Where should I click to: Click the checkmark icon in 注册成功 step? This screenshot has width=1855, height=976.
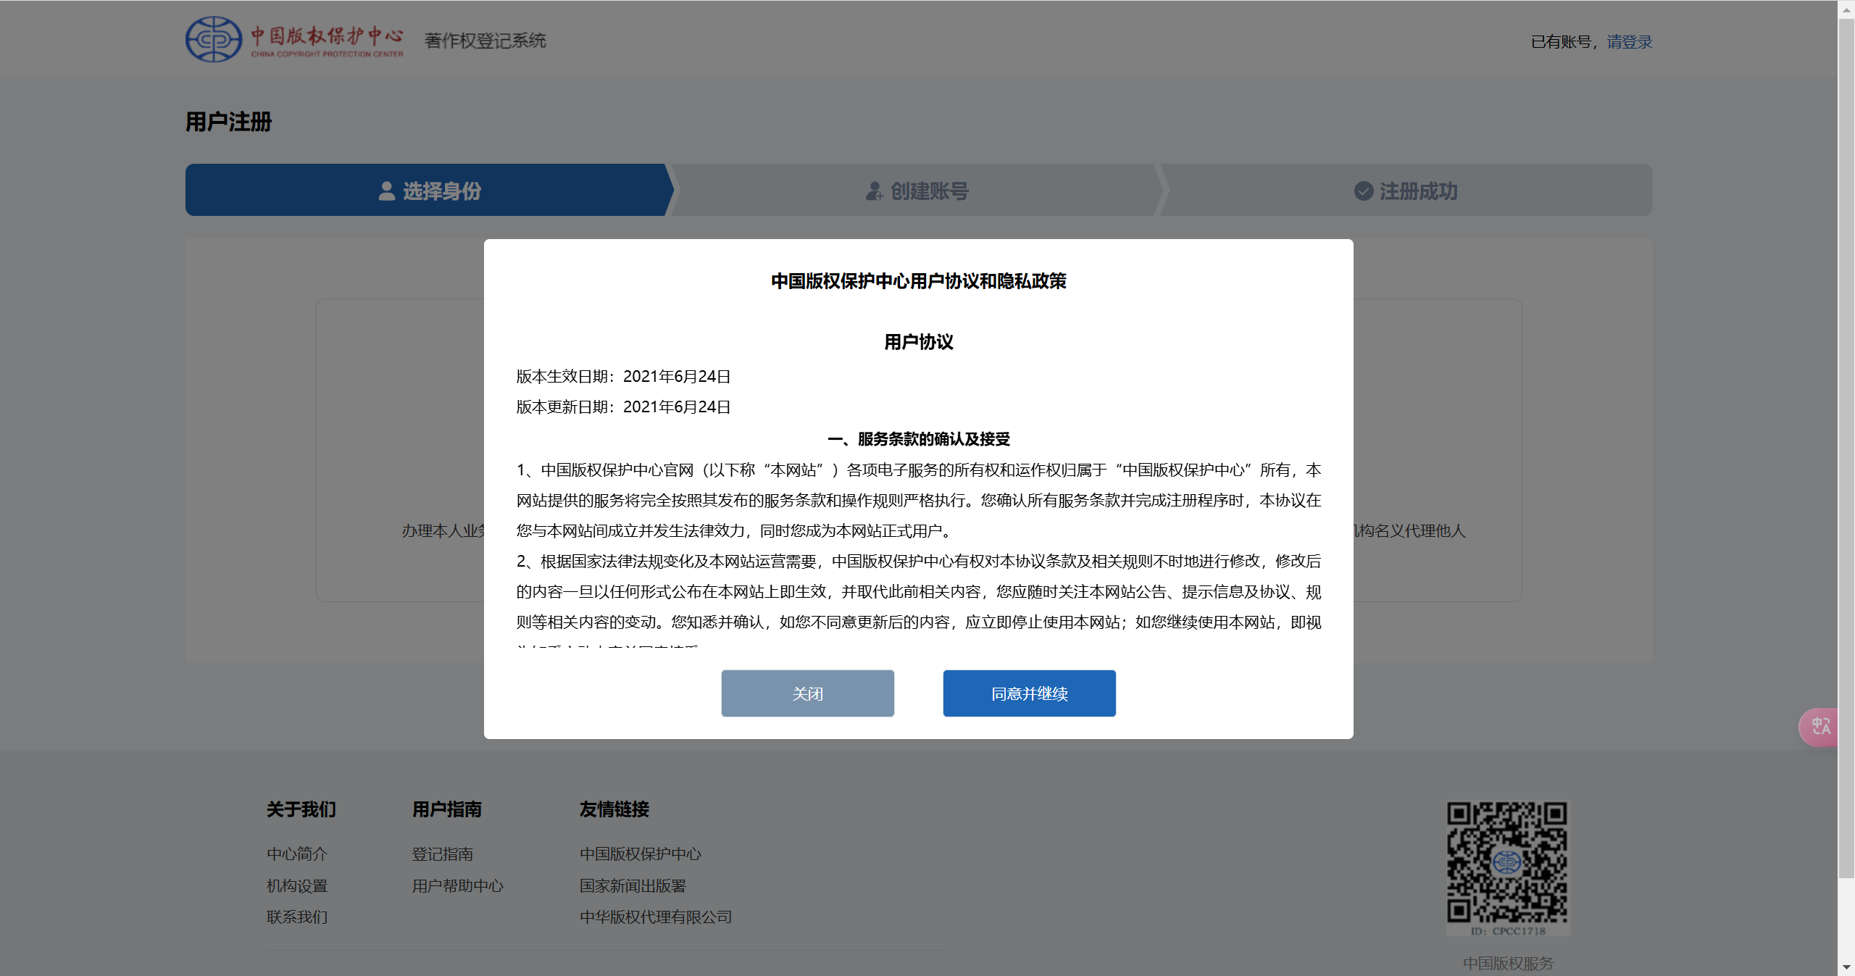point(1364,191)
